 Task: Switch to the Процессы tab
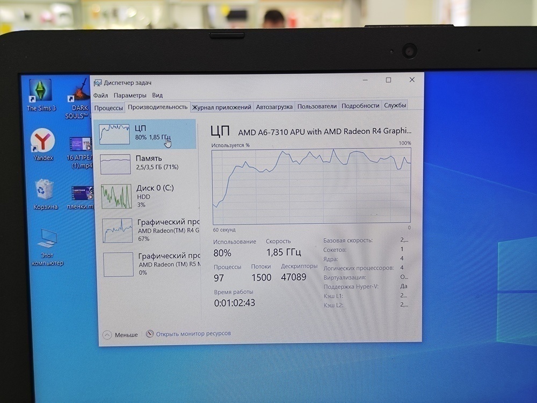pyautogui.click(x=109, y=106)
